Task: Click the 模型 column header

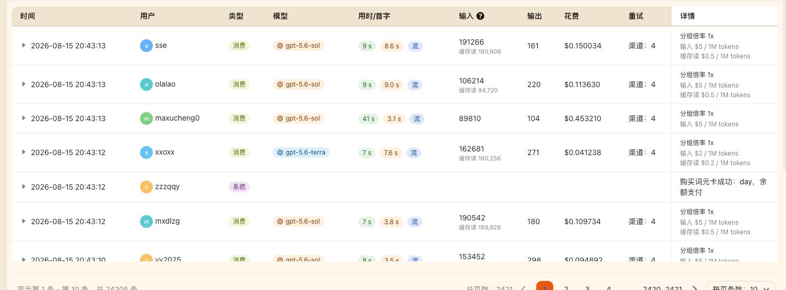Action: tap(281, 16)
